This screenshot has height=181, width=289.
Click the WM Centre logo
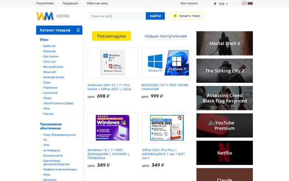click(53, 16)
